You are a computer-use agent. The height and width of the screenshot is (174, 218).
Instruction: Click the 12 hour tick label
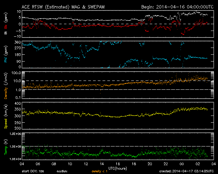pos(86,164)
